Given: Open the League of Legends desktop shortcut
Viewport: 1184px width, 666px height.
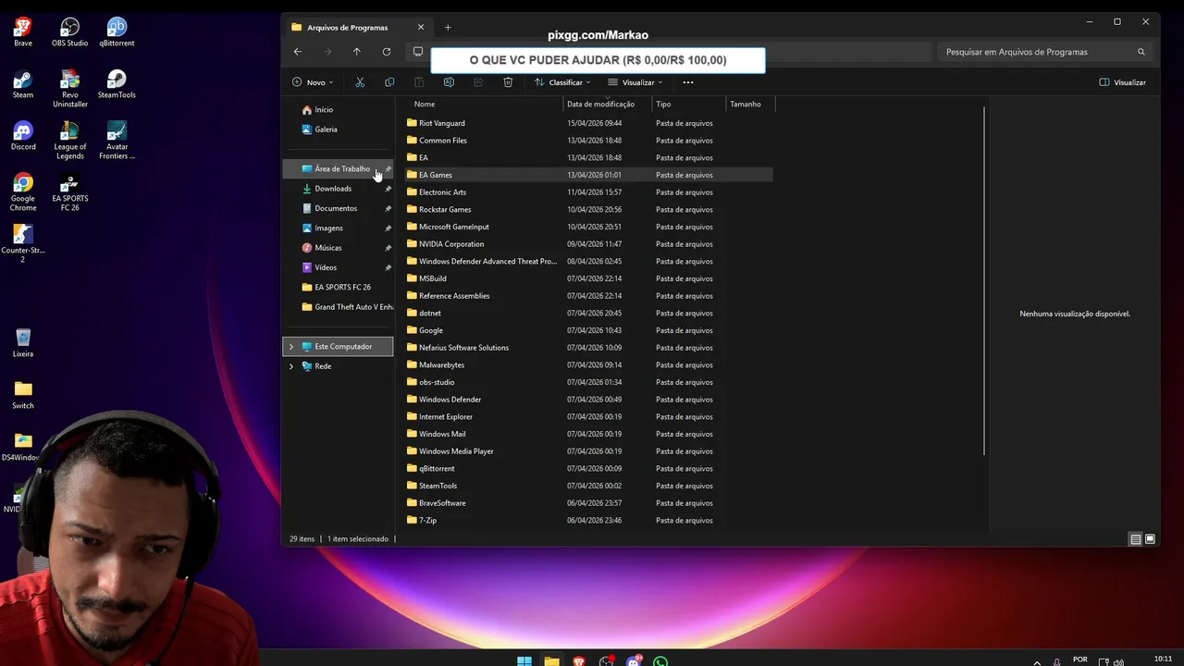Looking at the screenshot, I should [x=70, y=140].
